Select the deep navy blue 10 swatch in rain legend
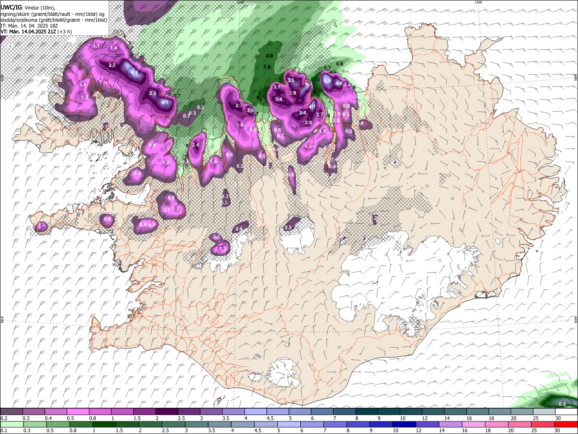Screen dimensions: 578x434 coord(403,425)
